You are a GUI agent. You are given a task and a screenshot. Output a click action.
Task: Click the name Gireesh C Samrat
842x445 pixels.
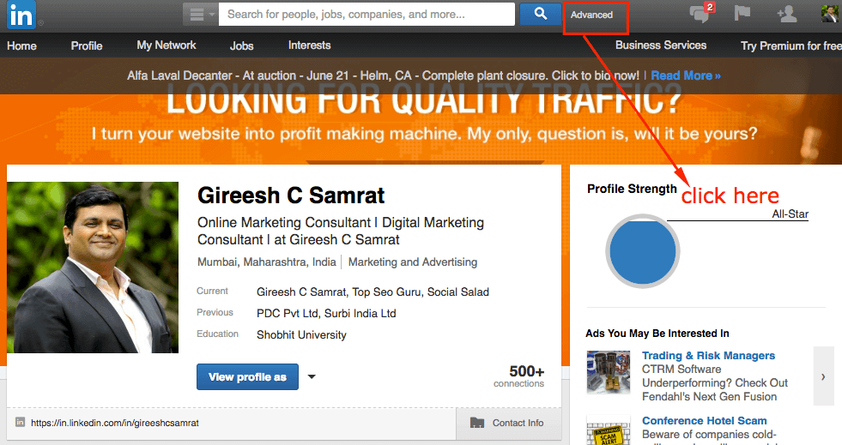tap(291, 195)
